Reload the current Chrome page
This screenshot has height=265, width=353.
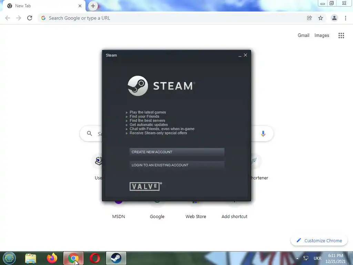click(x=30, y=18)
